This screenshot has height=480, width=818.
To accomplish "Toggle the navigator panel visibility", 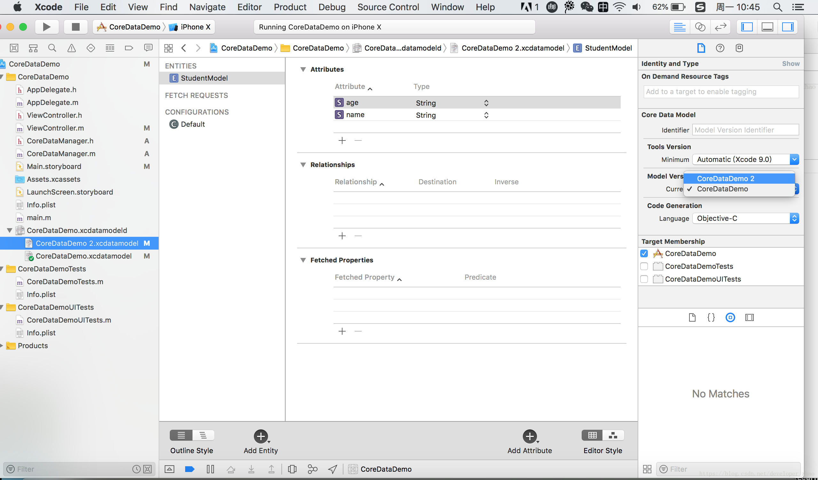I will point(747,27).
